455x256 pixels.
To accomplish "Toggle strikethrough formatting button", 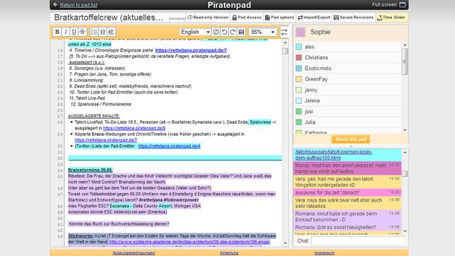I will coord(83,32).
